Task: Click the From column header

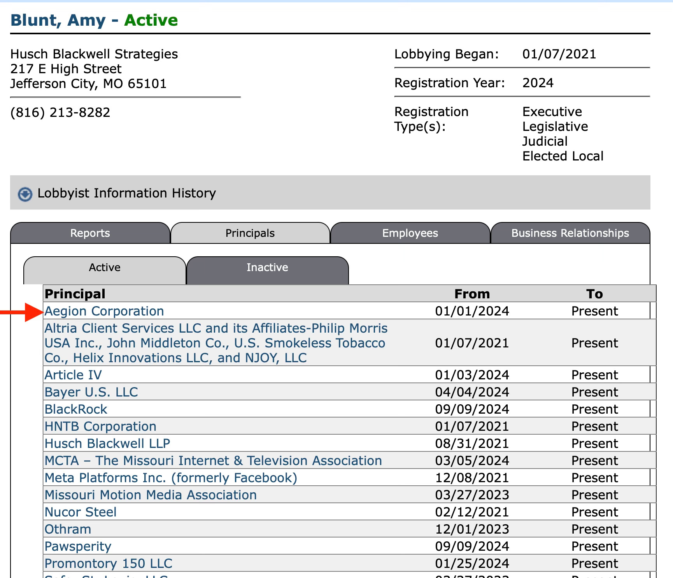Action: click(x=472, y=294)
